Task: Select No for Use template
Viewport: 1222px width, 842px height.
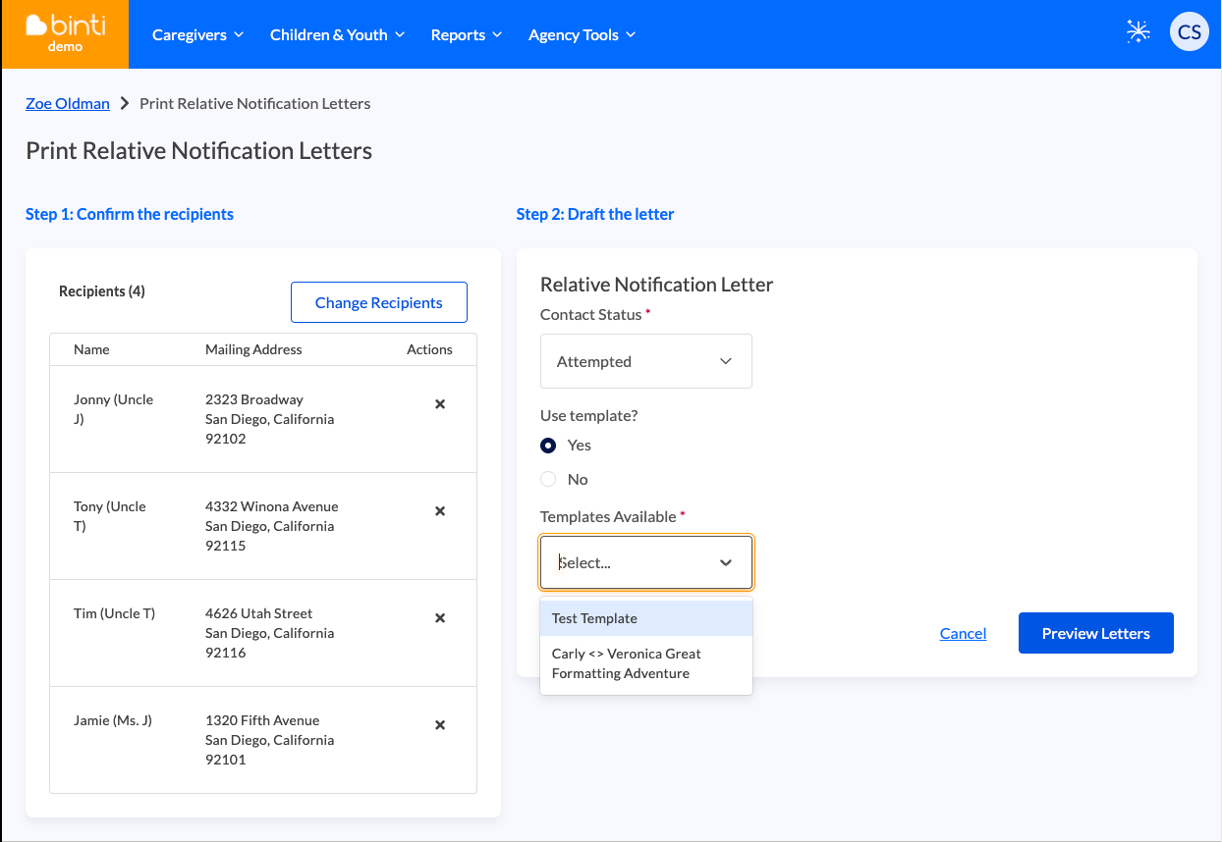Action: click(x=549, y=480)
